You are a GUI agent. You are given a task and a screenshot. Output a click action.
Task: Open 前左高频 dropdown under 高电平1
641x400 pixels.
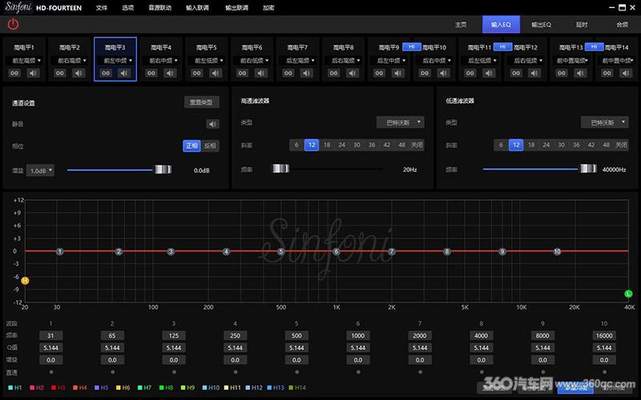click(24, 61)
